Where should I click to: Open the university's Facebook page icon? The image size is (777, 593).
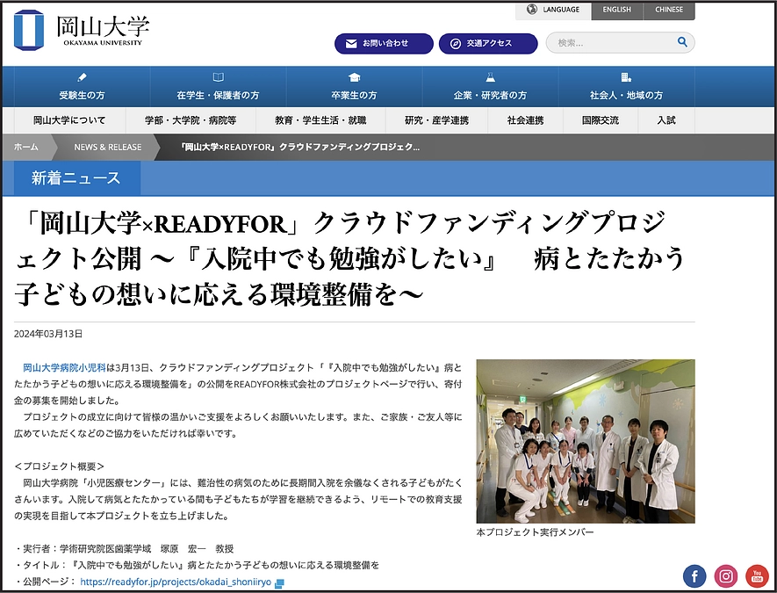pos(694,575)
